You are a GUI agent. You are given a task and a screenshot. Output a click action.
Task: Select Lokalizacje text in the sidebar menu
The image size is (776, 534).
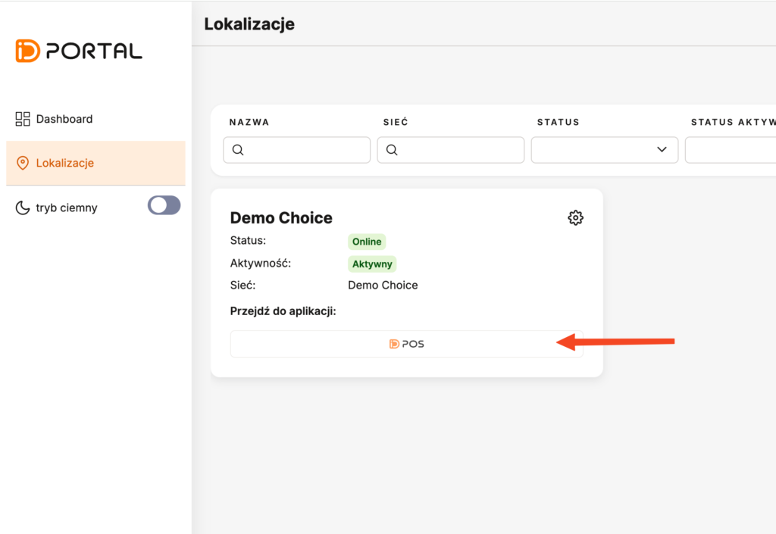click(65, 163)
